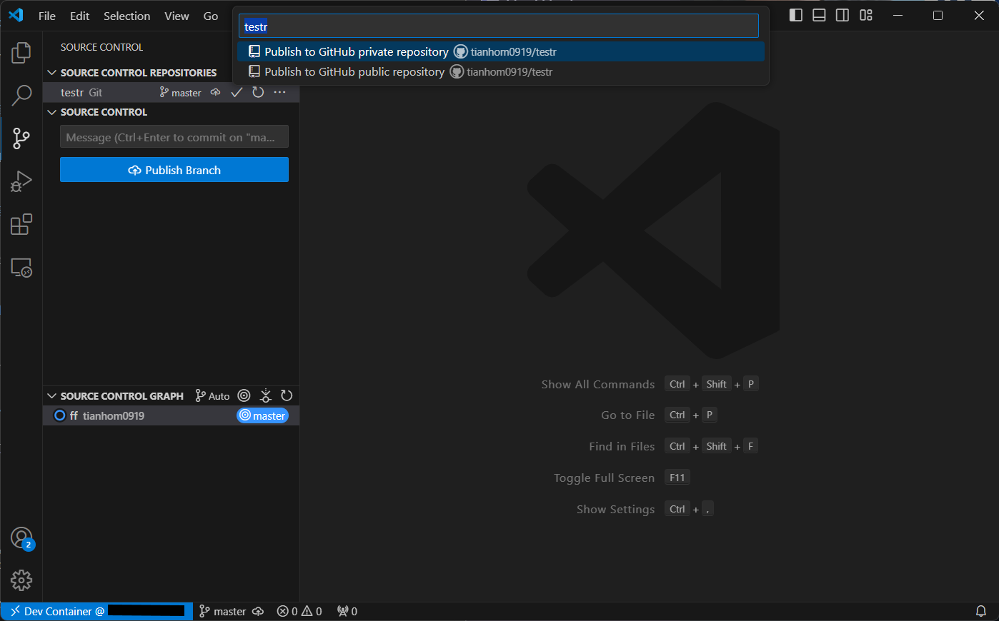Click the Go to File text
Viewport: 999px width, 621px height.
pos(628,415)
